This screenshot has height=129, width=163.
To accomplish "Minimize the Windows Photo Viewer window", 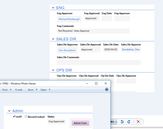I will coord(87,84).
